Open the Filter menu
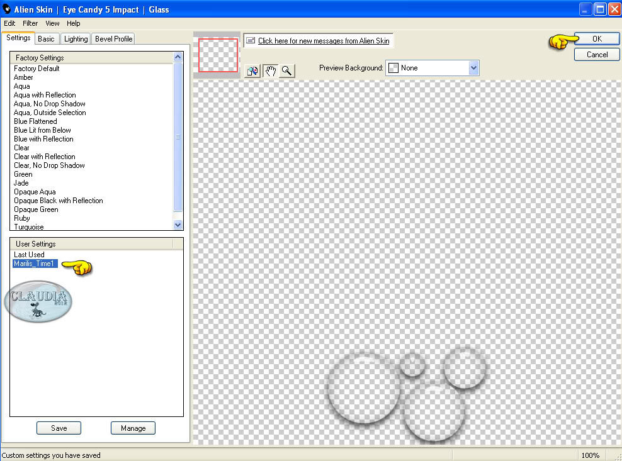The height and width of the screenshot is (461, 622). (30, 23)
